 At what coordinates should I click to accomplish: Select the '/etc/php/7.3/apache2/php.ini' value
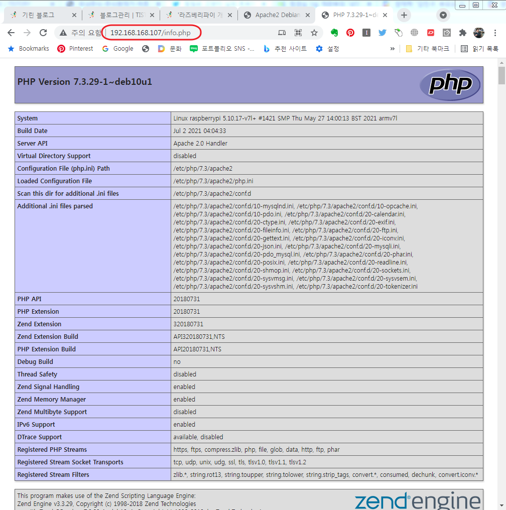pos(213,181)
